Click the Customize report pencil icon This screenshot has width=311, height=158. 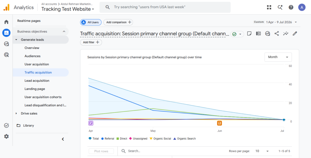pos(295,34)
